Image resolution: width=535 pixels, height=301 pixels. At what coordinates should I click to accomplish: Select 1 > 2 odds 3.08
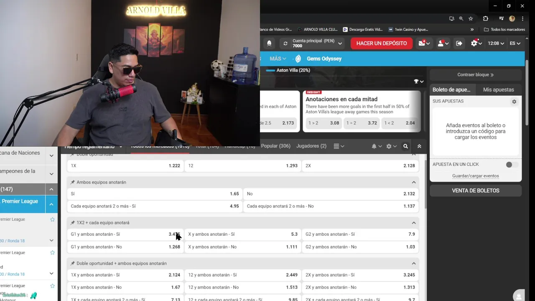click(x=324, y=123)
